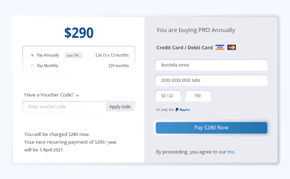This screenshot has height=179, width=290.
Task: Click the cardholder name field Borchella Jonnis
Action: pyautogui.click(x=211, y=65)
